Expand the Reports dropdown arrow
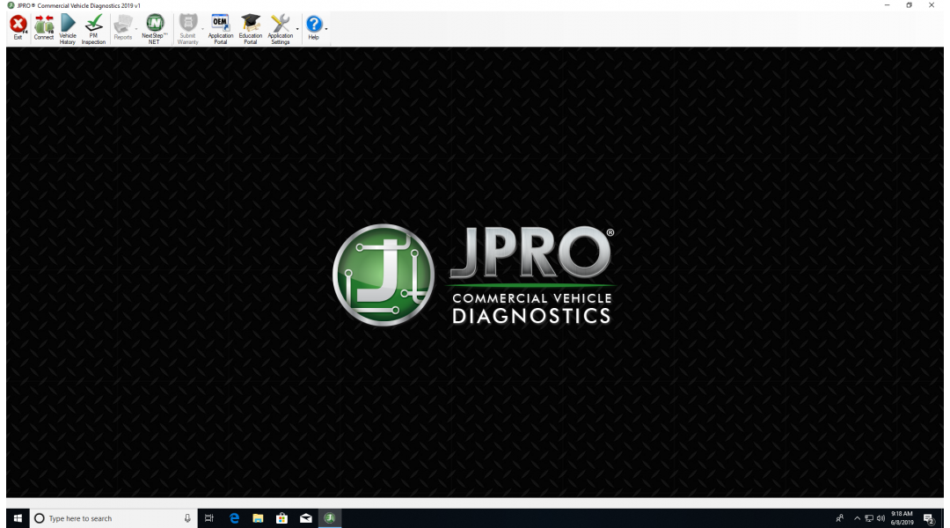950x528 pixels. point(135,28)
